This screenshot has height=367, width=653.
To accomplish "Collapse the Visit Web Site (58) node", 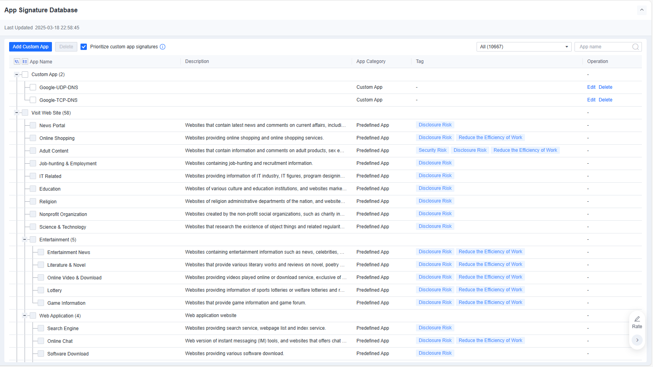I will [17, 113].
